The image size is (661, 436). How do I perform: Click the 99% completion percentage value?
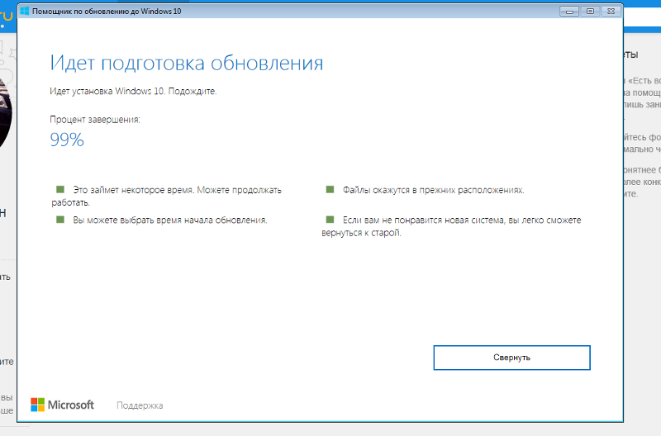67,140
